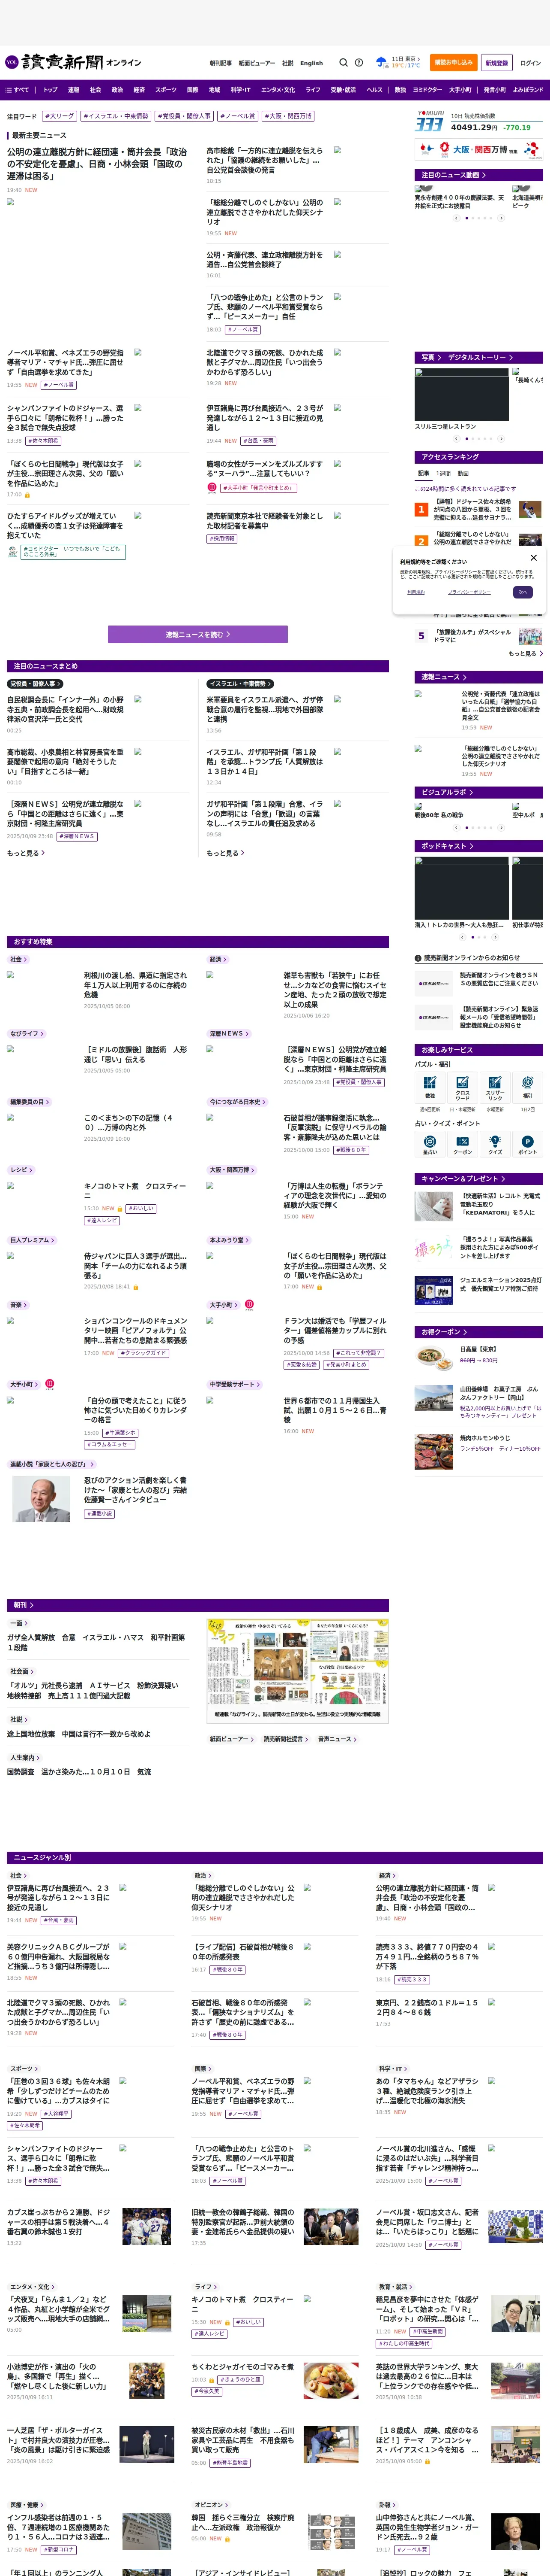Click 次へ button in the terms popup

click(x=522, y=591)
